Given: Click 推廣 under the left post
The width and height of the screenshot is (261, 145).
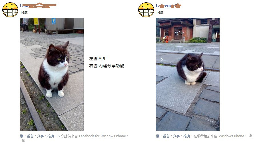Looking at the screenshot, I should pos(51,136).
